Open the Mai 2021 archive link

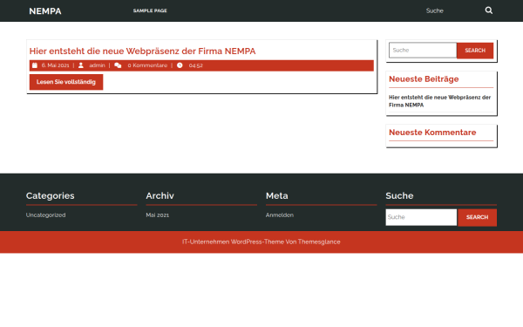(x=158, y=215)
